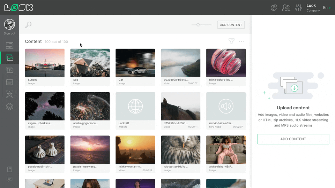Open the chat feedback icon in sidebar
Image resolution: width=335 pixels, height=188 pixels.
click(9, 179)
